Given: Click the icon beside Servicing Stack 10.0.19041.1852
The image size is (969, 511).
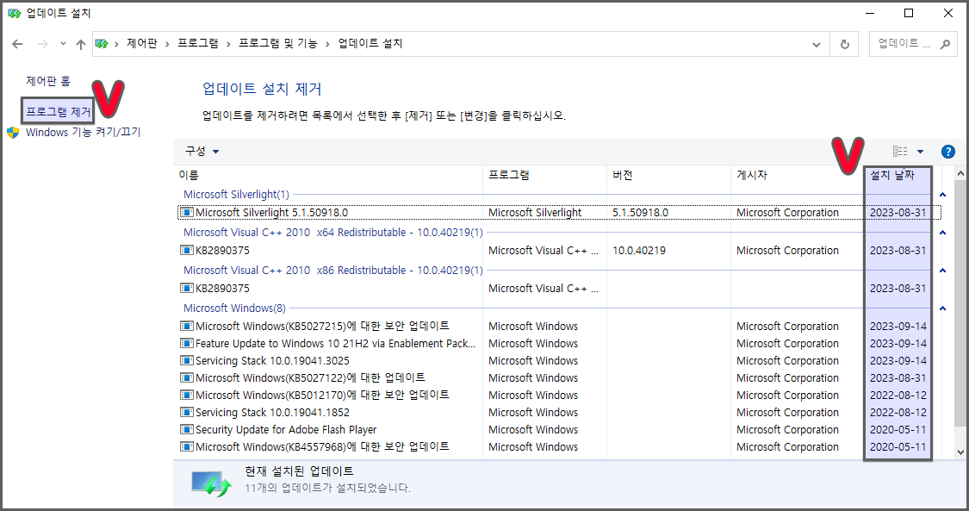Looking at the screenshot, I should (186, 412).
